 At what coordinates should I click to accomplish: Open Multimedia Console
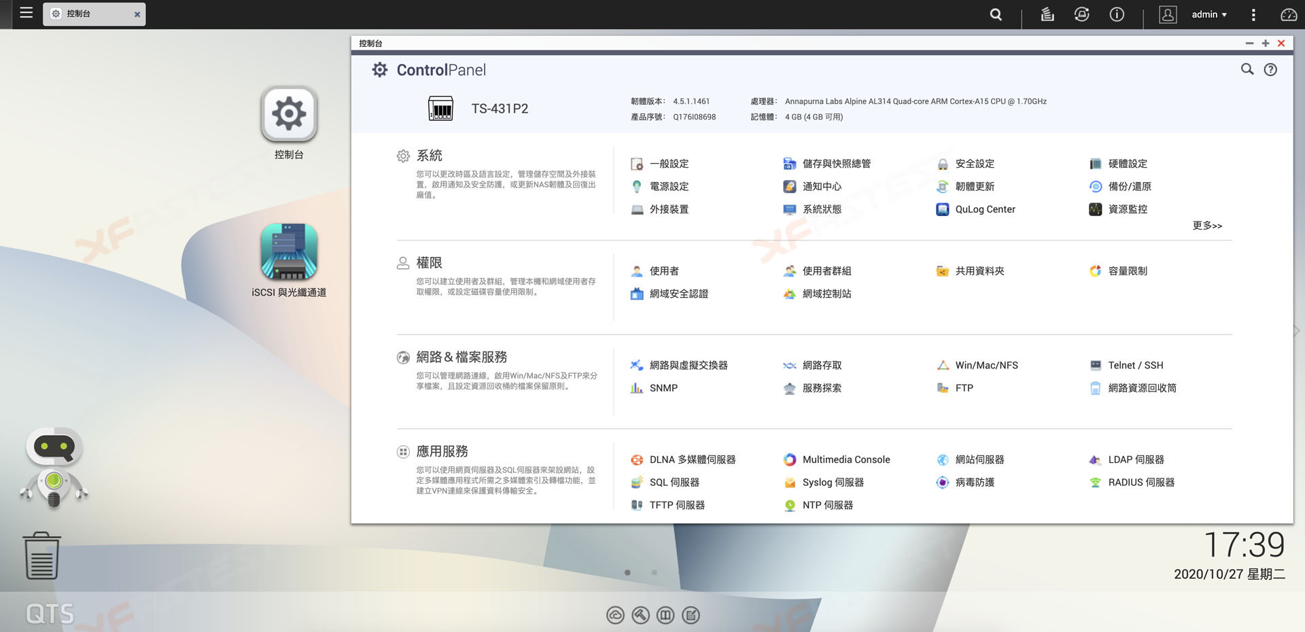[836, 460]
